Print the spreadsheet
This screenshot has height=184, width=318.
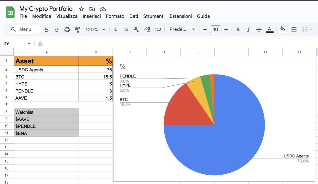tap(67, 30)
